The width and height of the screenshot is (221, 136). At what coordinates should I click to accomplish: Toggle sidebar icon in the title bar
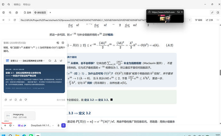point(3,4)
